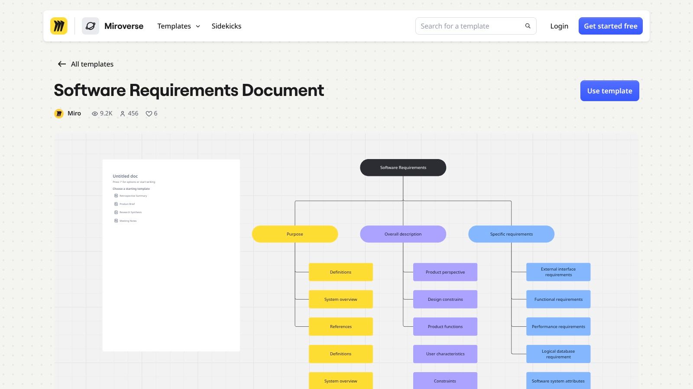Click the heart likes icon
The image size is (693, 389).
(149, 114)
